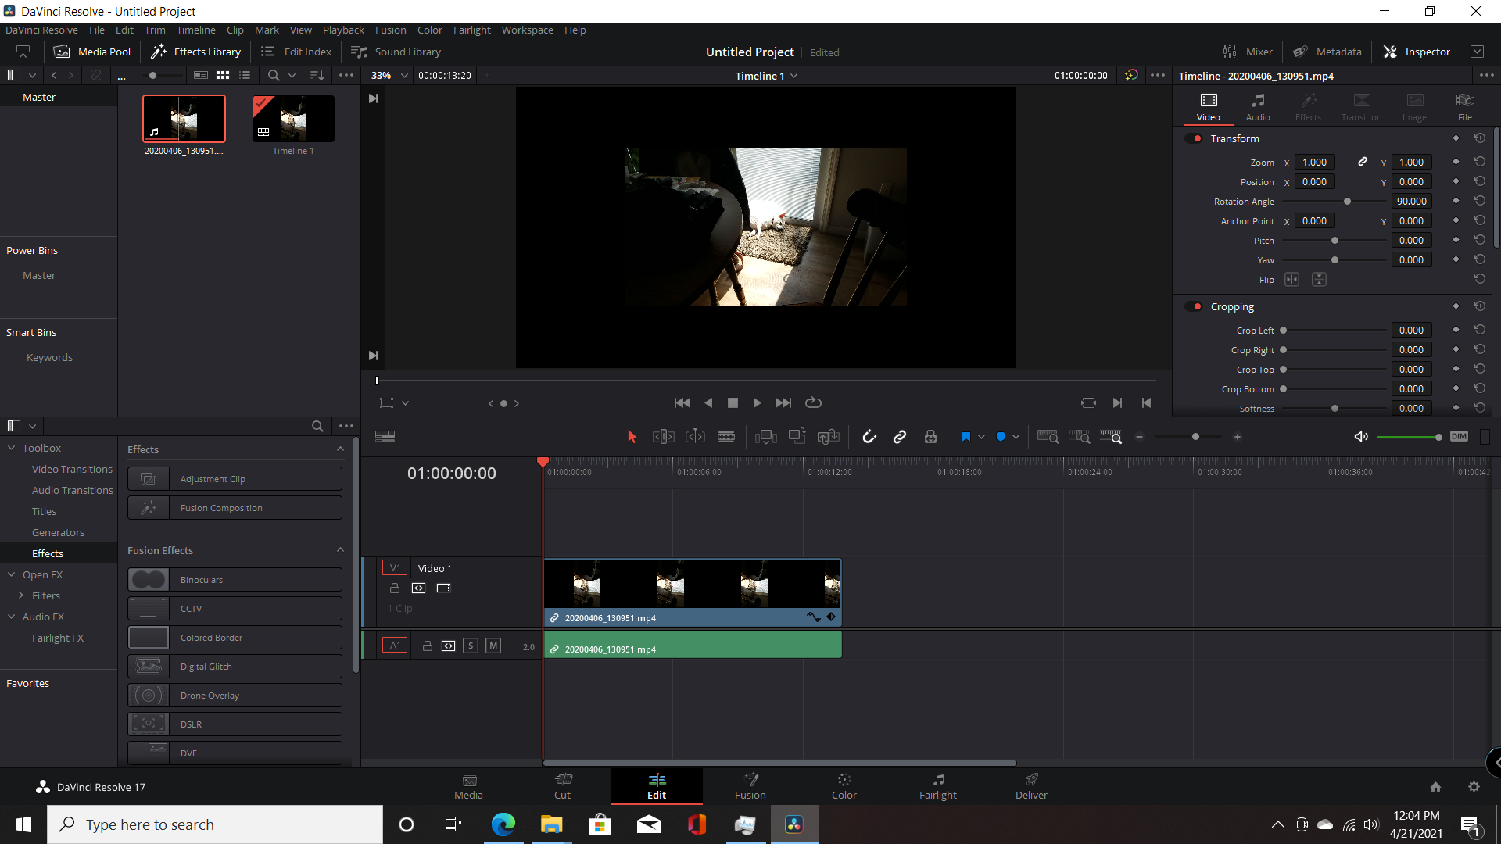Collapse the Toolbox tree
Viewport: 1501px width, 844px height.
[12, 448]
